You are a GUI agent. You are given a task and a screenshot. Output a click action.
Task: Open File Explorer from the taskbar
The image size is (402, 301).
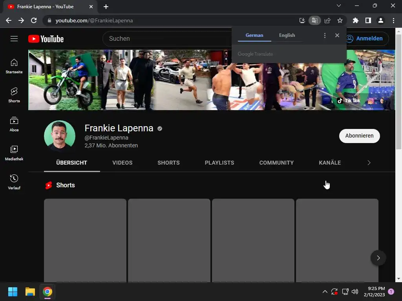[x=30, y=292]
